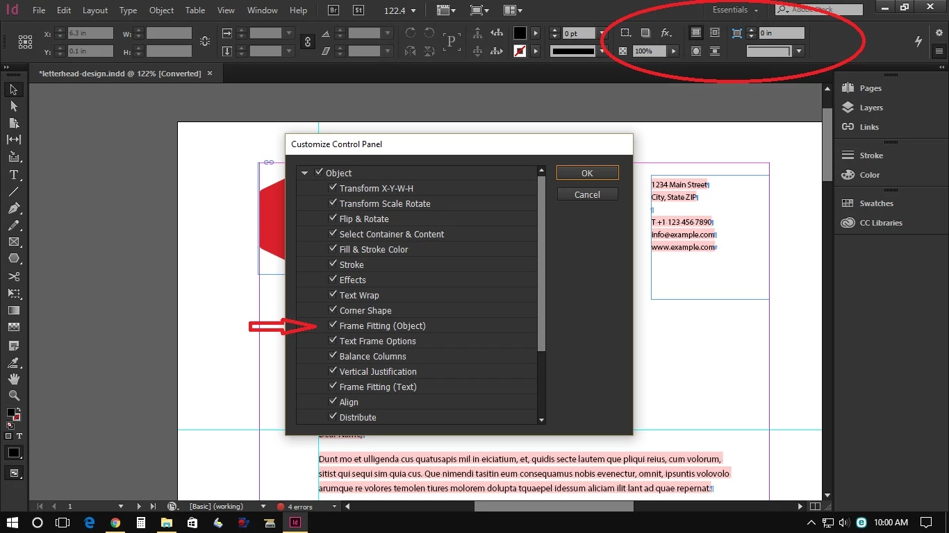Open the Table menu
949x533 pixels.
195,10
